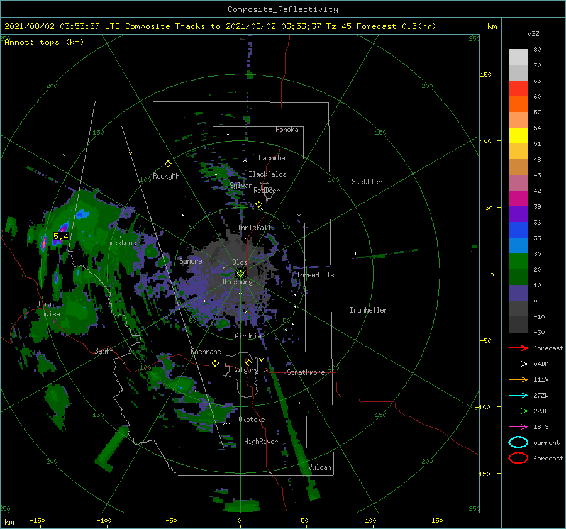Select the orange 111V arrow legend icon

[x=518, y=379]
